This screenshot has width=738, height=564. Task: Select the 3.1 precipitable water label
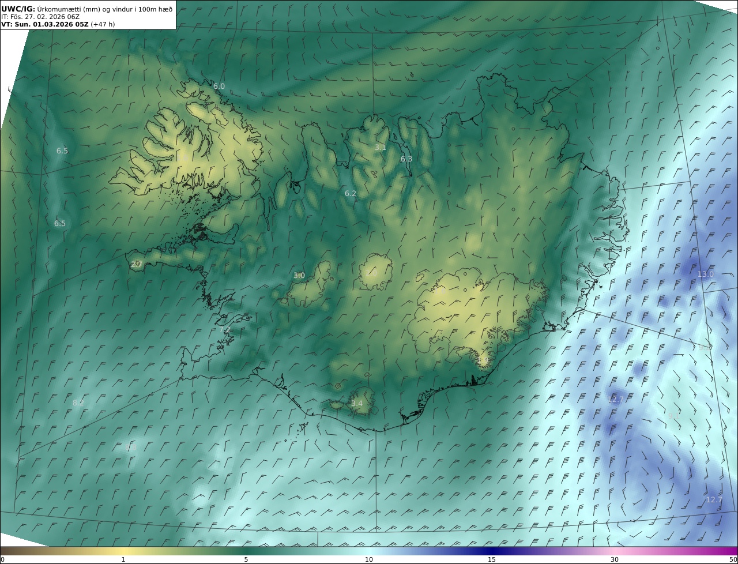381,148
